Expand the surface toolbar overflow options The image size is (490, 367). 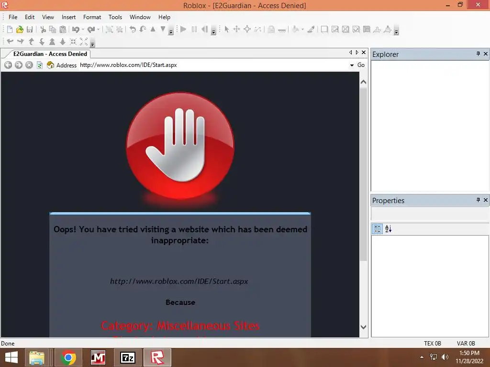coord(396,32)
